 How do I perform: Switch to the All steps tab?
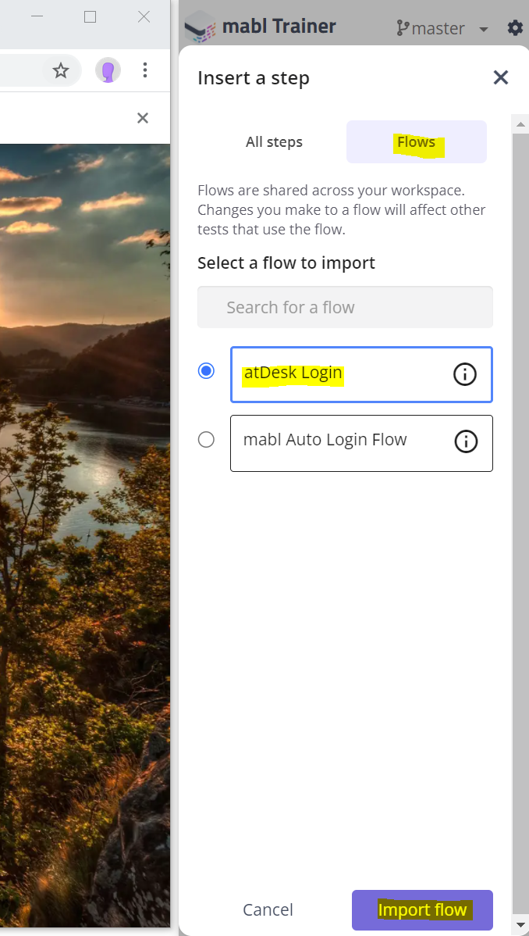click(275, 142)
